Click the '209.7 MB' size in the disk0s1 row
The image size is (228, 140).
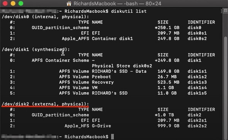coord(168,33)
